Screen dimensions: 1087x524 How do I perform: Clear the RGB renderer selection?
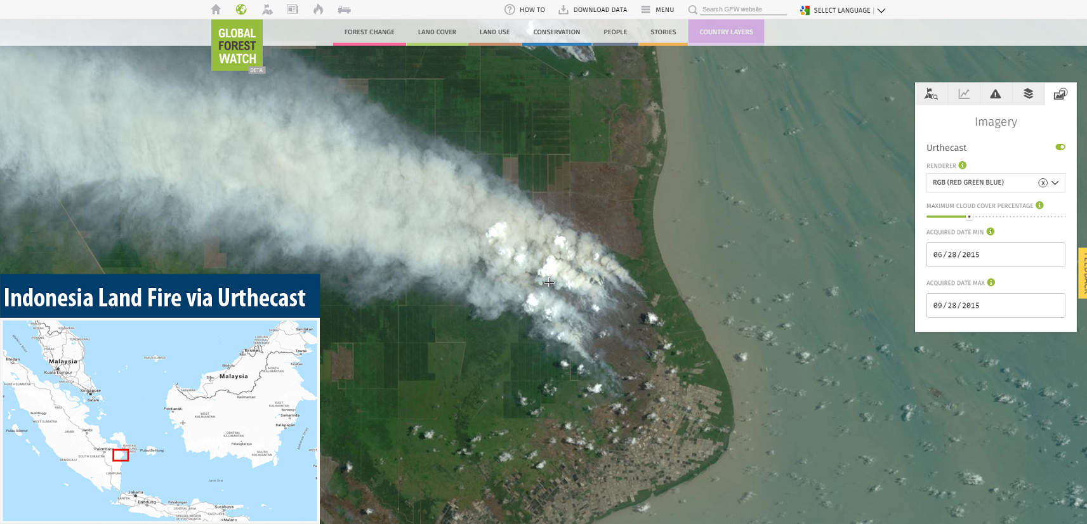(x=1043, y=183)
